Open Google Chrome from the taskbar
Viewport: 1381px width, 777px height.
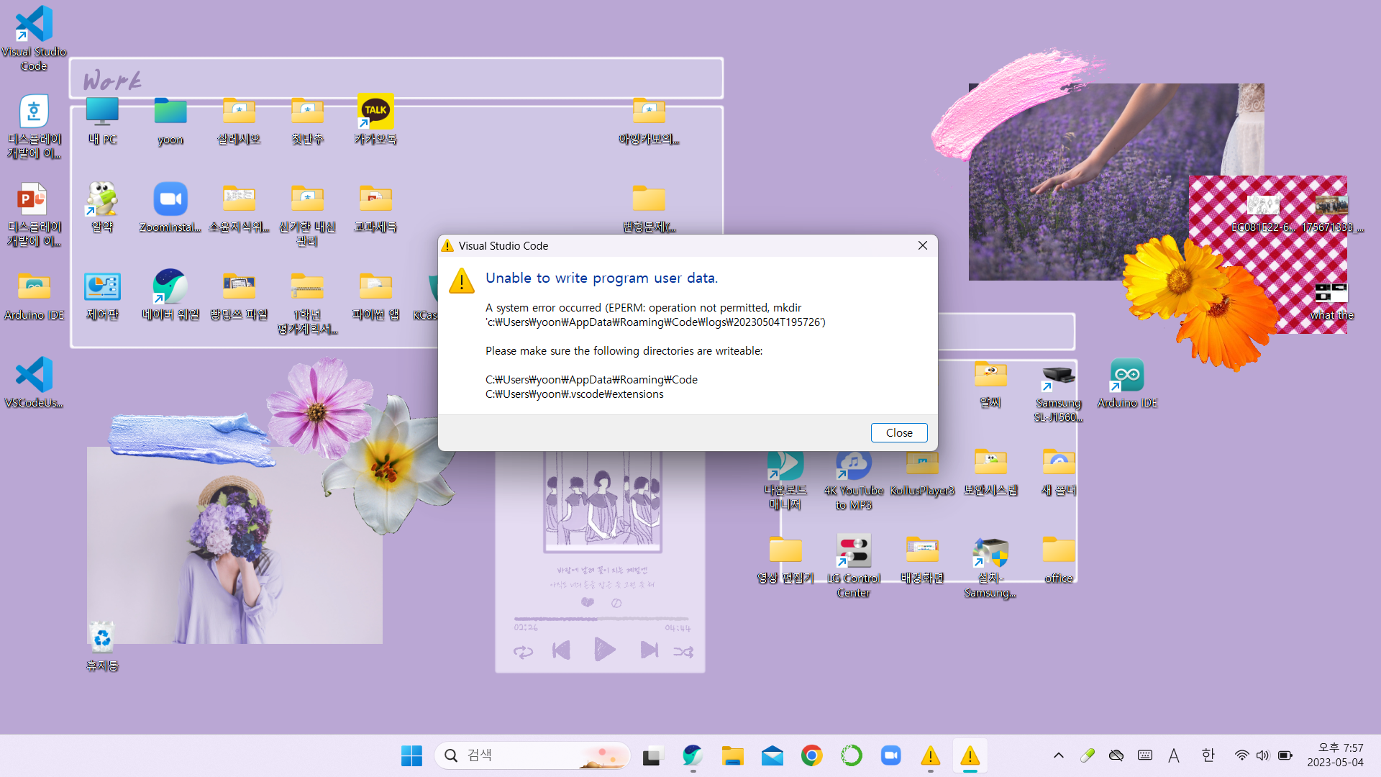coord(812,755)
